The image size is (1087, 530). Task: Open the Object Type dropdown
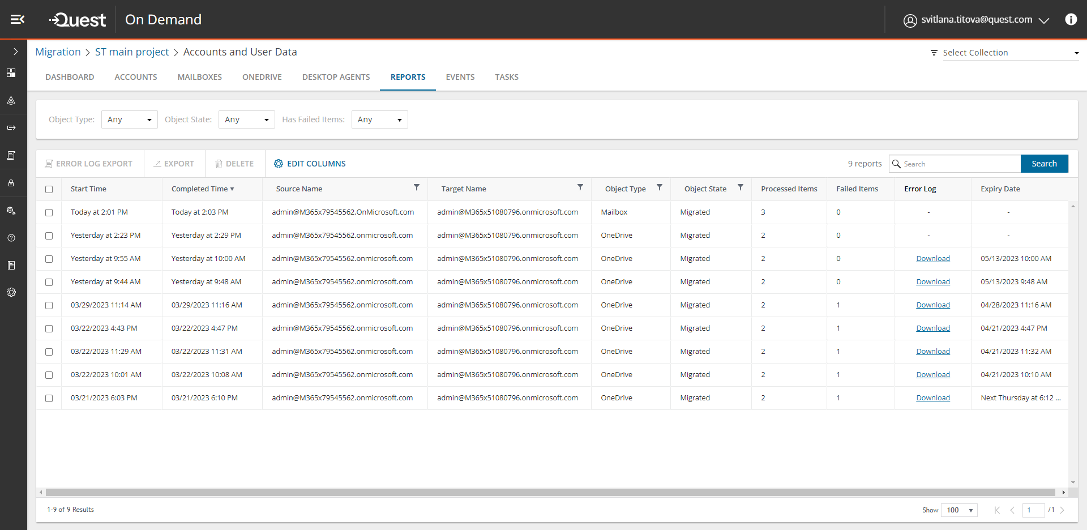(x=129, y=119)
